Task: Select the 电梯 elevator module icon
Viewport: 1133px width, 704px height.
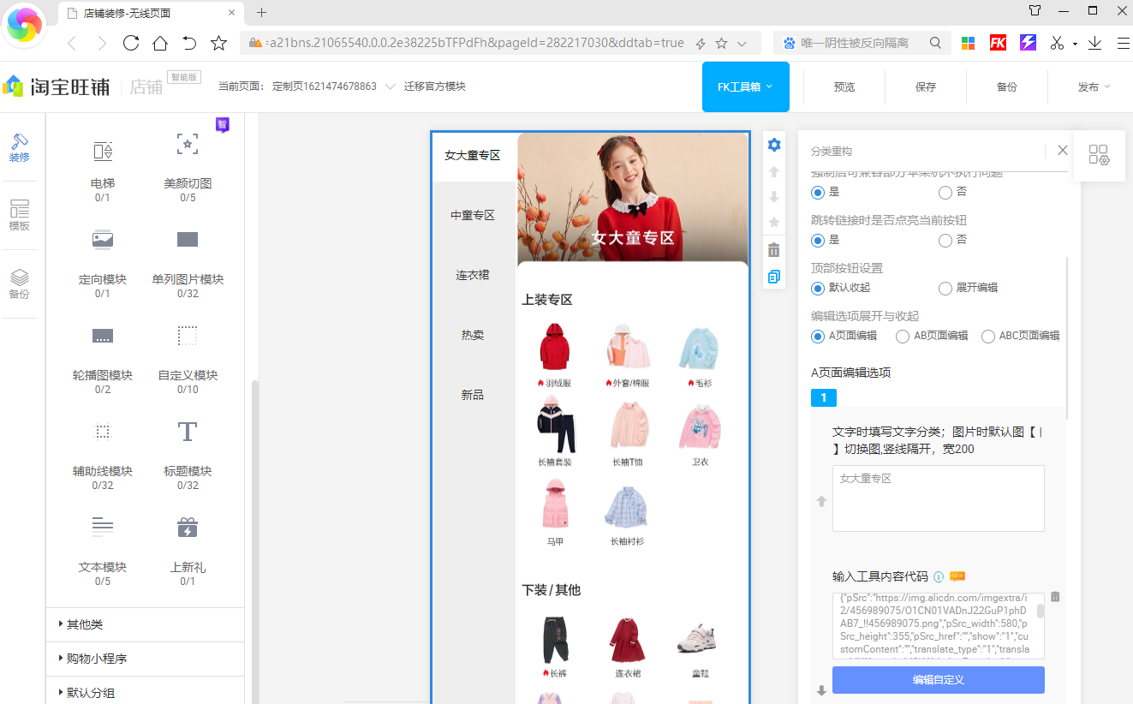Action: click(x=103, y=152)
